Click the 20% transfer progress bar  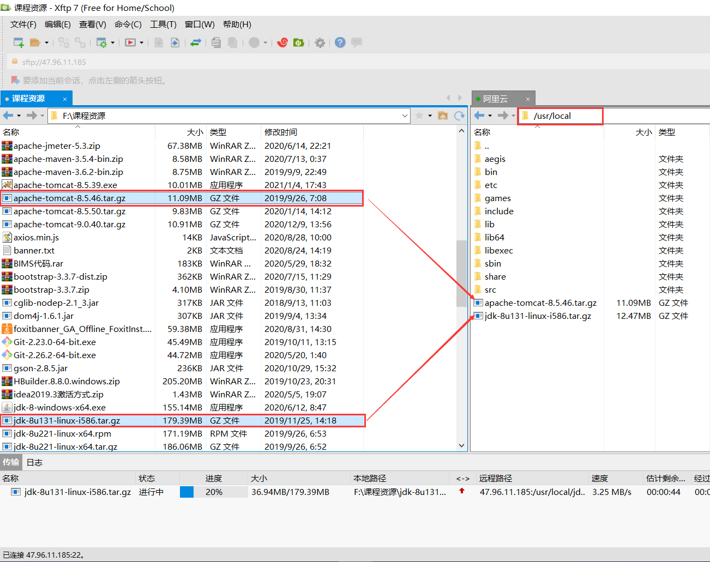[x=213, y=492]
